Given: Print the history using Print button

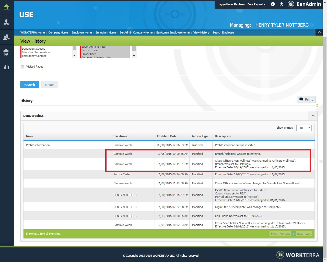Looking at the screenshot, I should coord(306,100).
